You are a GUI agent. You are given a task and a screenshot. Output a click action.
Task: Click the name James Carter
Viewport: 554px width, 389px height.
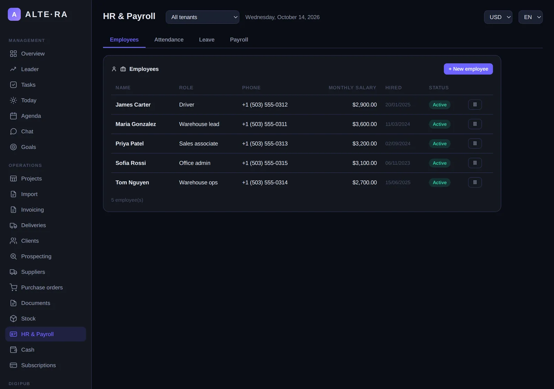click(x=133, y=104)
